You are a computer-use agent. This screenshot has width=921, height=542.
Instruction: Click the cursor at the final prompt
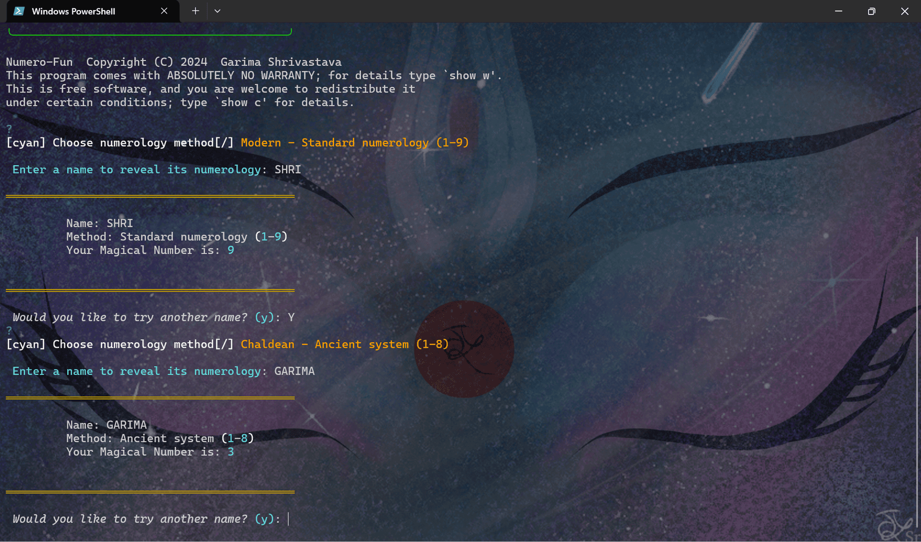click(x=288, y=519)
